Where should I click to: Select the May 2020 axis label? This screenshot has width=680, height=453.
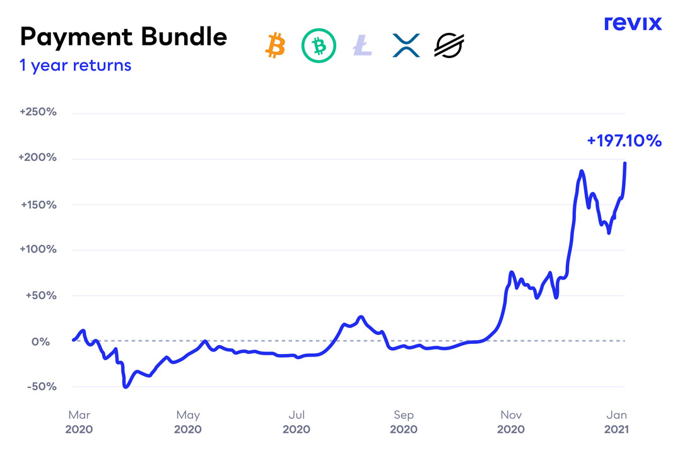click(188, 421)
